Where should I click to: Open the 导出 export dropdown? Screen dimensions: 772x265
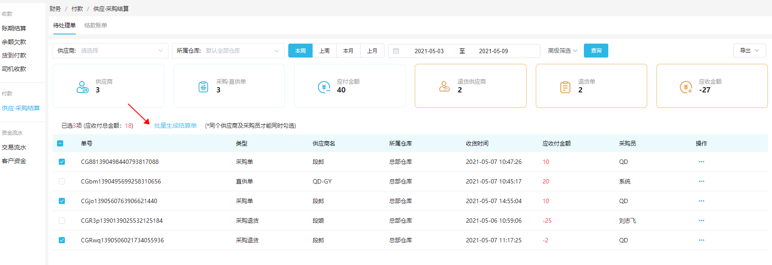pyautogui.click(x=749, y=51)
